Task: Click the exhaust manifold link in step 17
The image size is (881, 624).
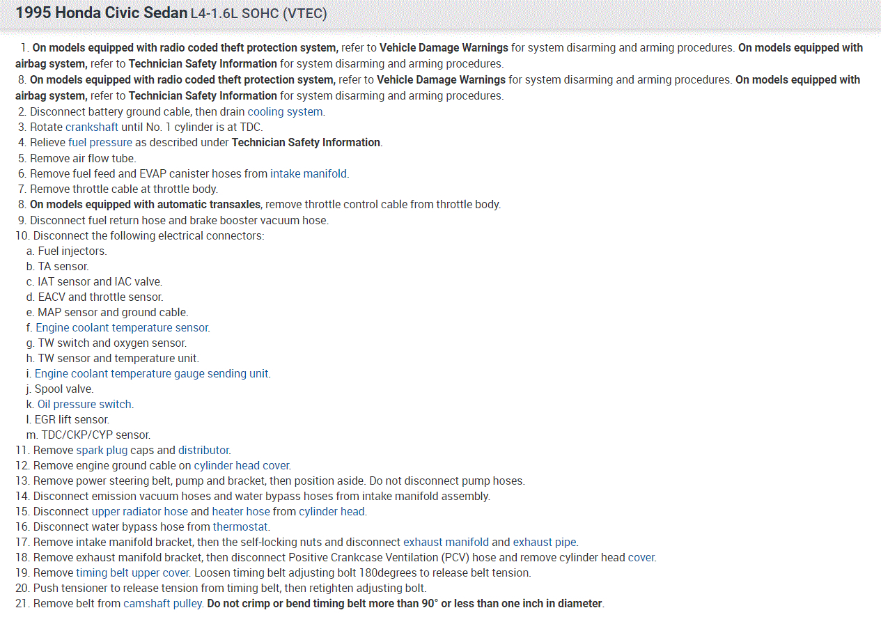Action: click(446, 542)
